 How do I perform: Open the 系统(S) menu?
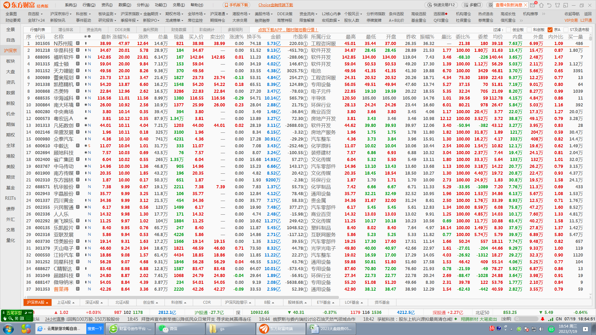71,5
